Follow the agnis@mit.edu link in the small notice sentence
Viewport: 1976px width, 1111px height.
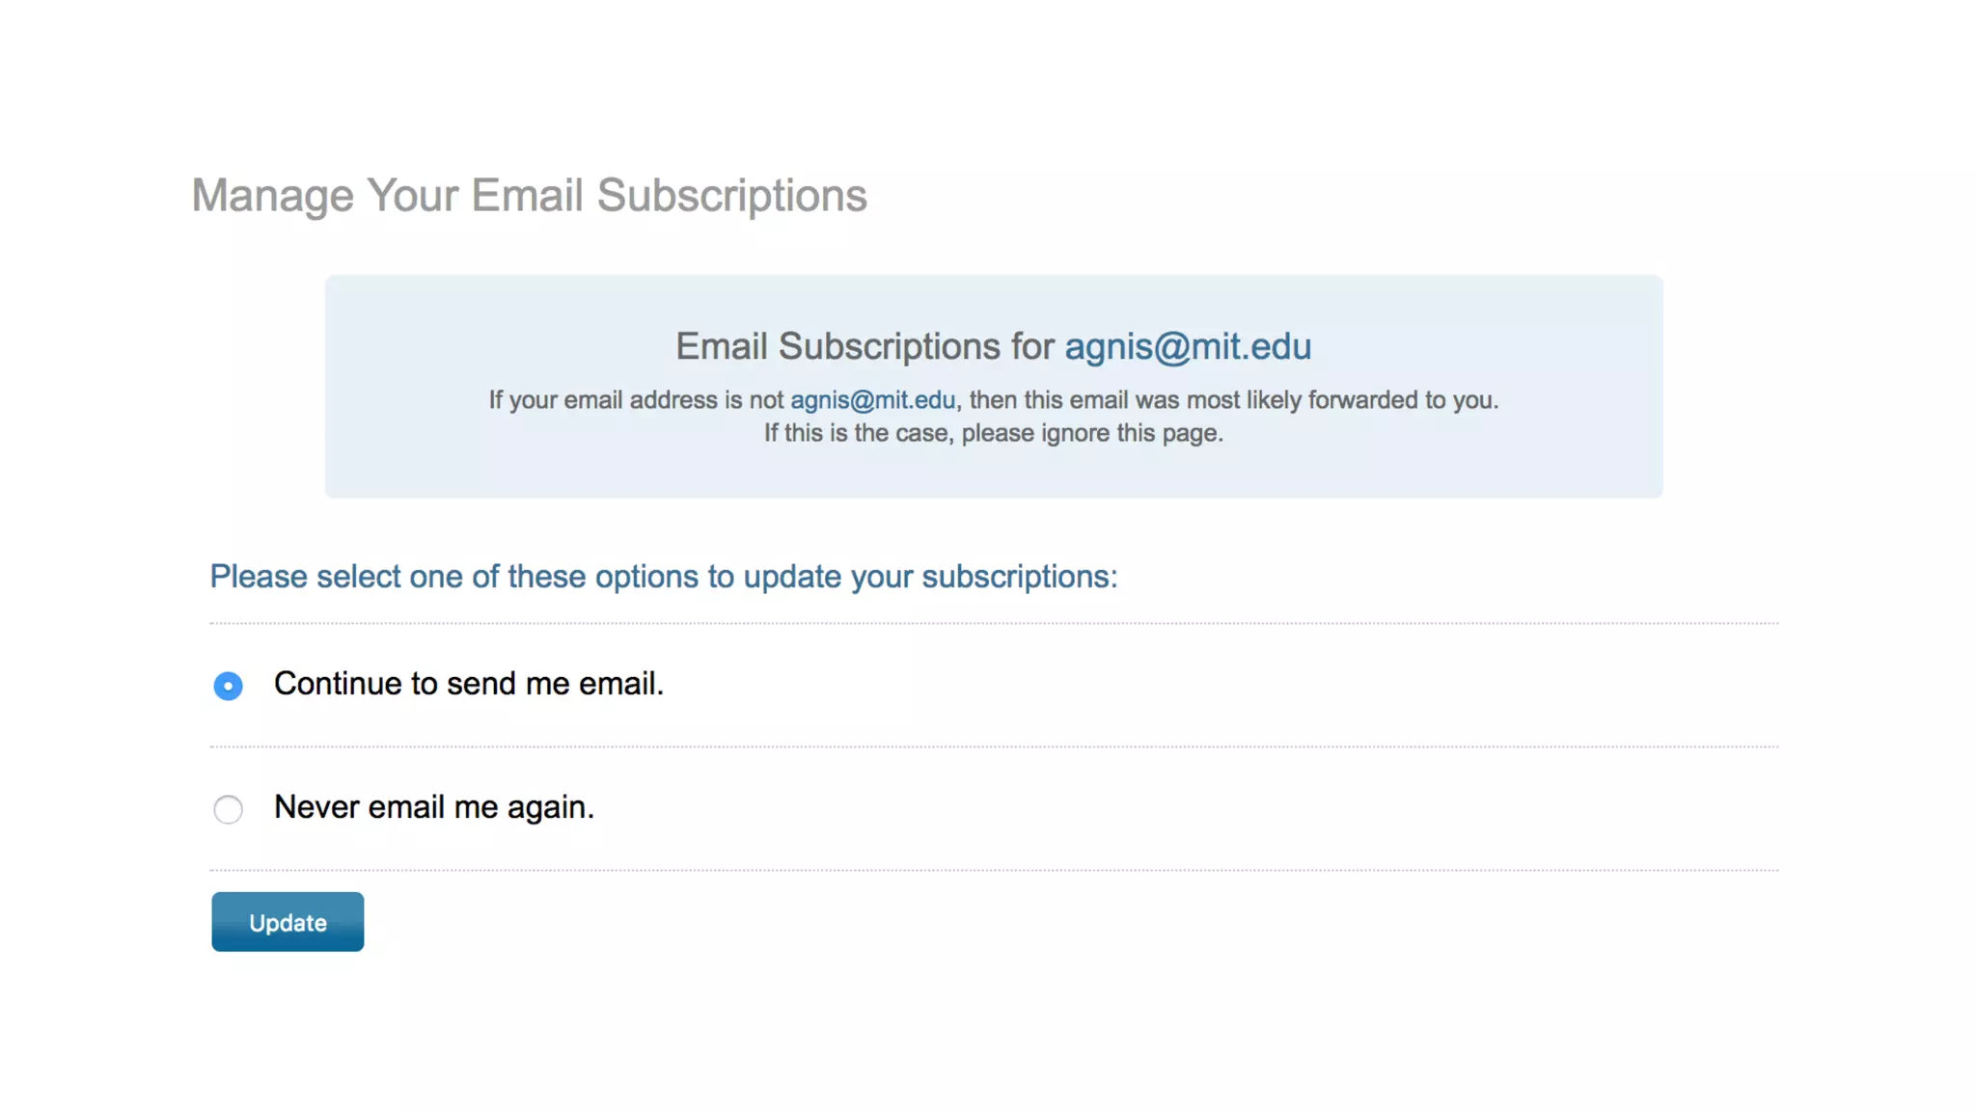click(872, 400)
